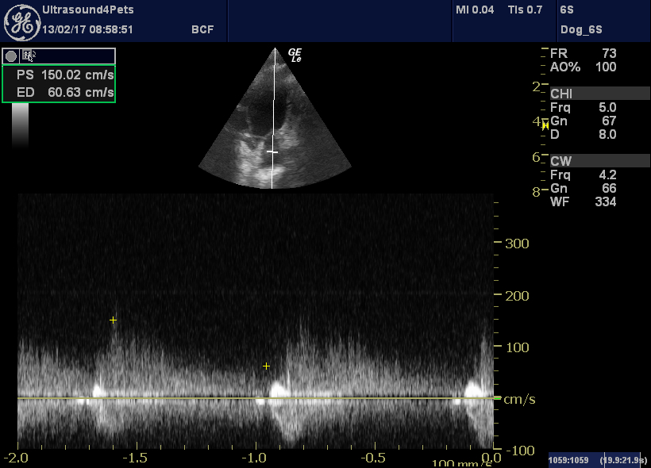Select the peak systolic caliper cross on the spectrum

[x=112, y=320]
